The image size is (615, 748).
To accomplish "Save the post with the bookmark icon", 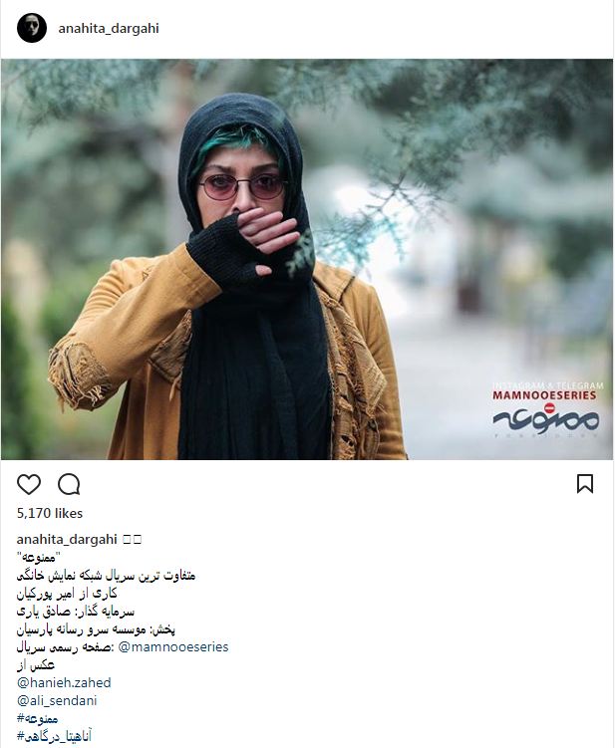I will click(585, 484).
